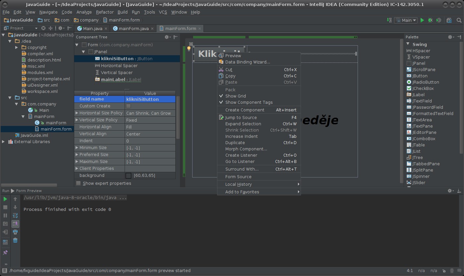The image size is (464, 276).
Task: Click the green Run button in top toolbar
Action: pyautogui.click(x=422, y=20)
